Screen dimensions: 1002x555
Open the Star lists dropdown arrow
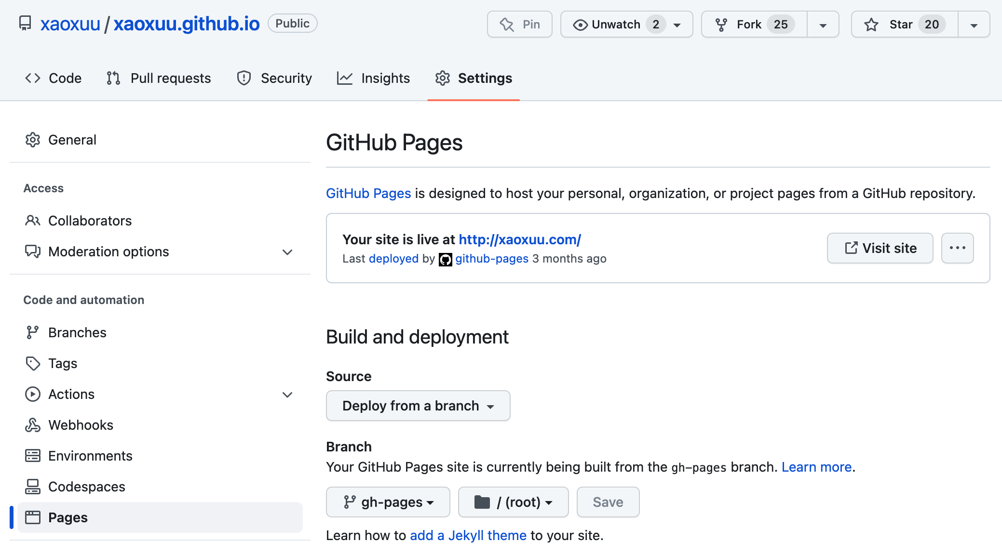click(974, 25)
